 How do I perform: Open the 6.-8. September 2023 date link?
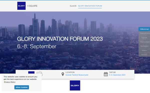click(x=117, y=75)
